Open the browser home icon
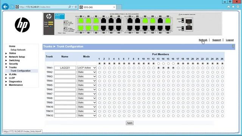 tap(228, 7)
